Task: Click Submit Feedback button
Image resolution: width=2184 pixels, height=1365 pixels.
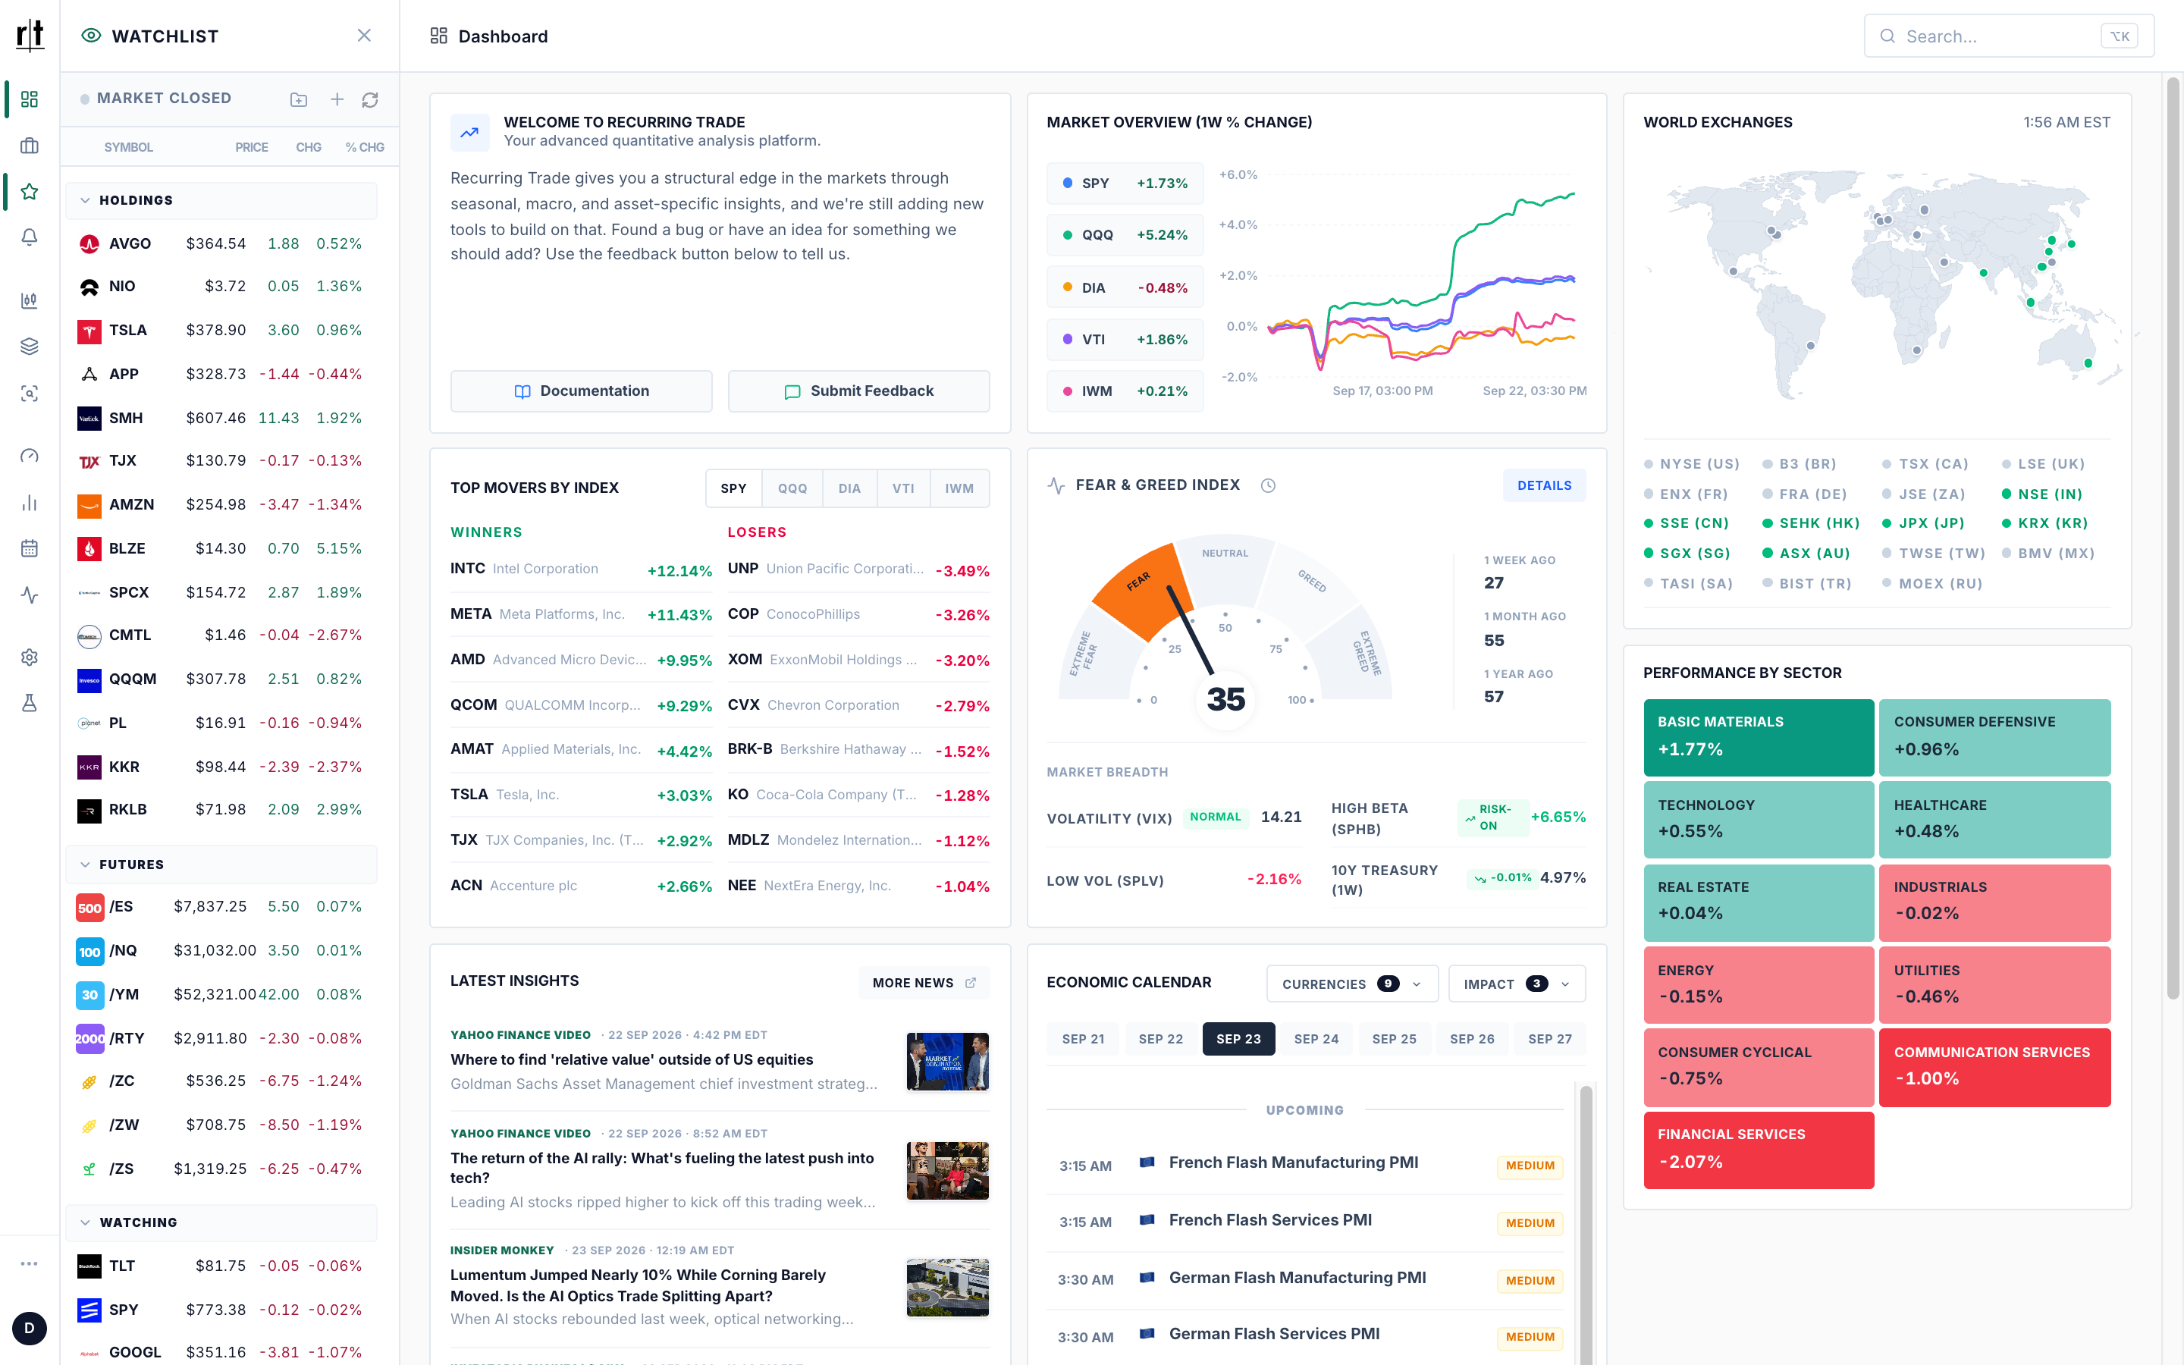Action: [x=858, y=391]
